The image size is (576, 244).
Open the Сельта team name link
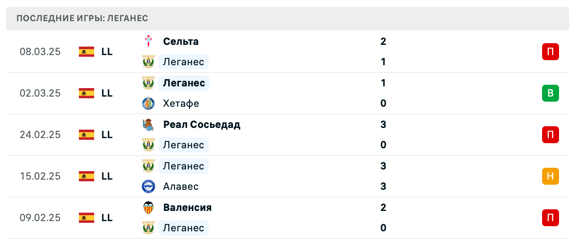click(180, 41)
